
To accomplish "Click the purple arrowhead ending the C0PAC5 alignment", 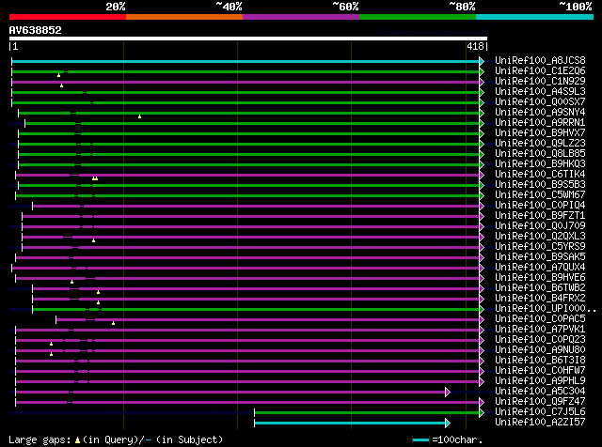I will (482, 319).
